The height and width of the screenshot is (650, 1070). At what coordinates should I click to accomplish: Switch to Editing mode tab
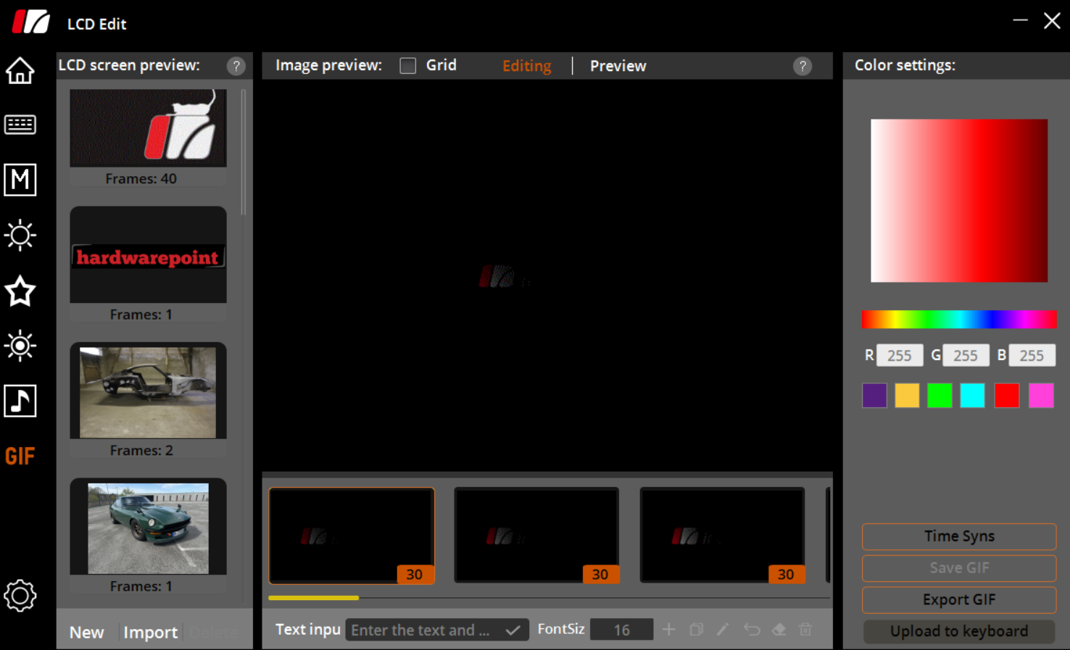[x=527, y=66]
